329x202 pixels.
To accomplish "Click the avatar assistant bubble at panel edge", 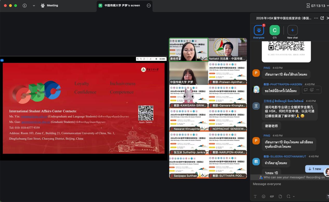I will (327, 172).
